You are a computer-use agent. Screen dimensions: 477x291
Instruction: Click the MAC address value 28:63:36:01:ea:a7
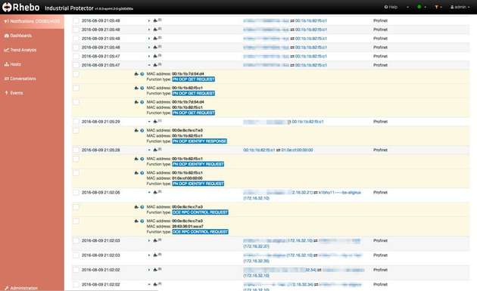pos(188,226)
